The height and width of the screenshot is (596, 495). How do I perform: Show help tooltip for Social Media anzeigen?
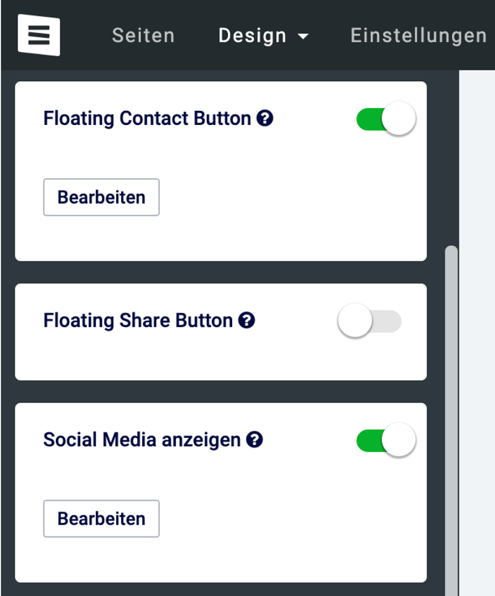point(254,440)
